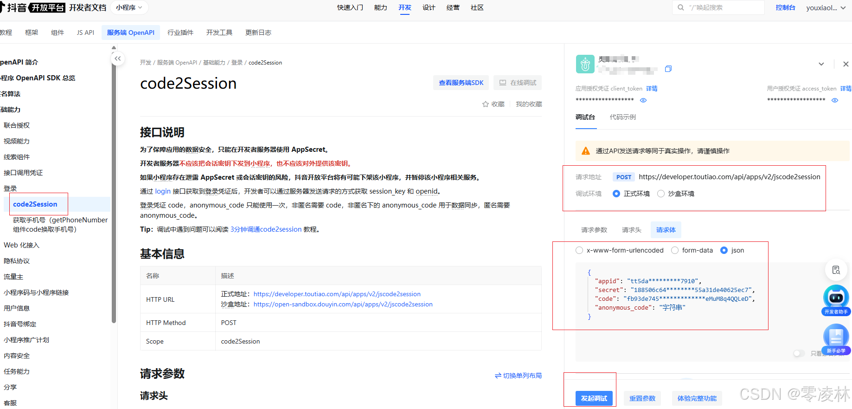The width and height of the screenshot is (852, 409).
Task: Select 接口调用凭证 in sidebar
Action: [x=23, y=173]
